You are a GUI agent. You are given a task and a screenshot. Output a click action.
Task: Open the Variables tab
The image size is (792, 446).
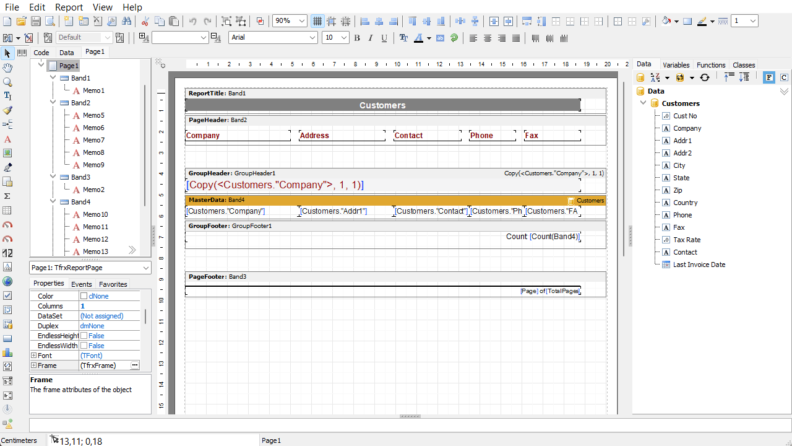(x=676, y=65)
